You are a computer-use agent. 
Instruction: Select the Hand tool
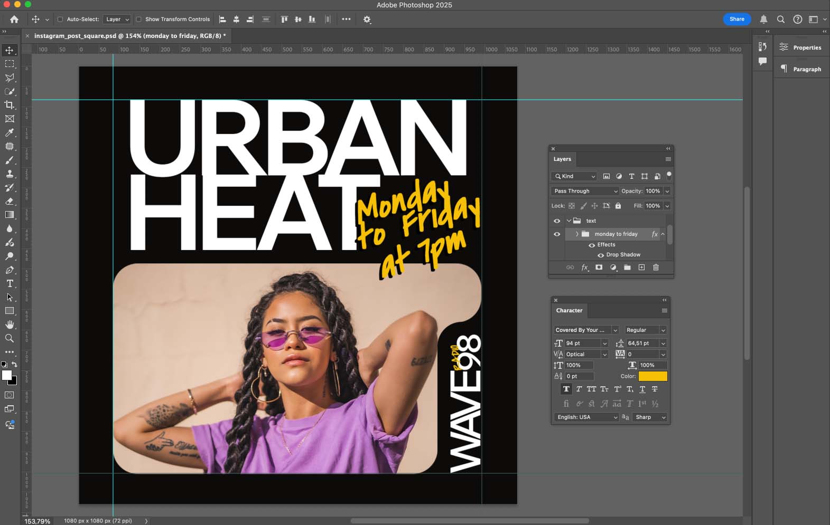[x=10, y=324]
